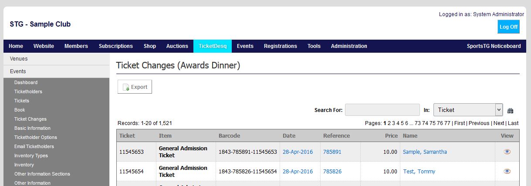Open the Subscriptions menu

[x=116, y=46]
